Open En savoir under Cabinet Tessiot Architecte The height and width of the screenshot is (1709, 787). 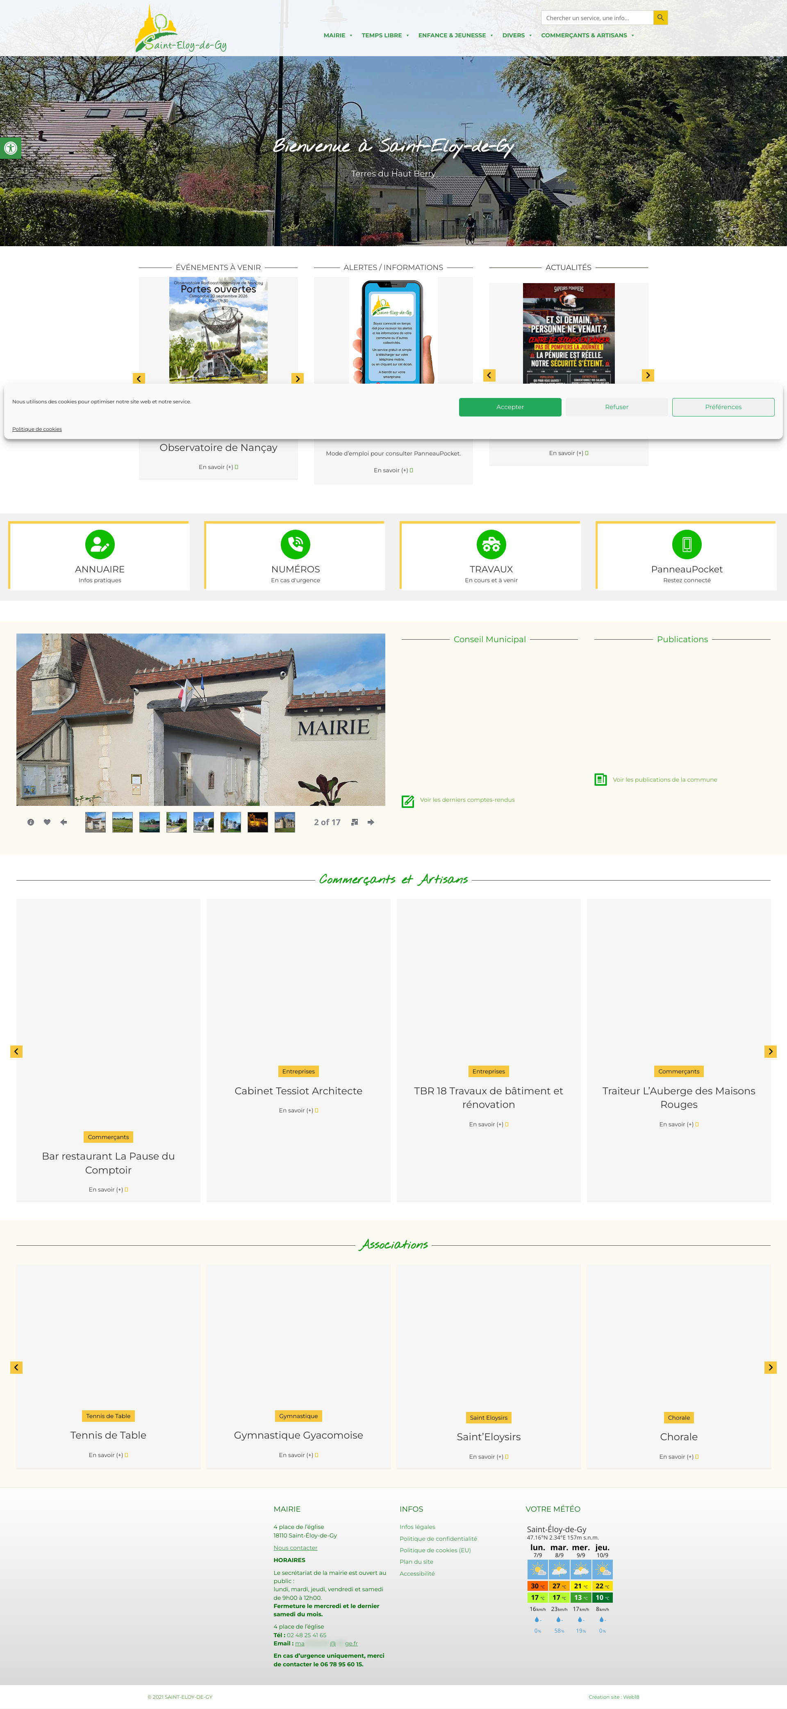point(298,1110)
